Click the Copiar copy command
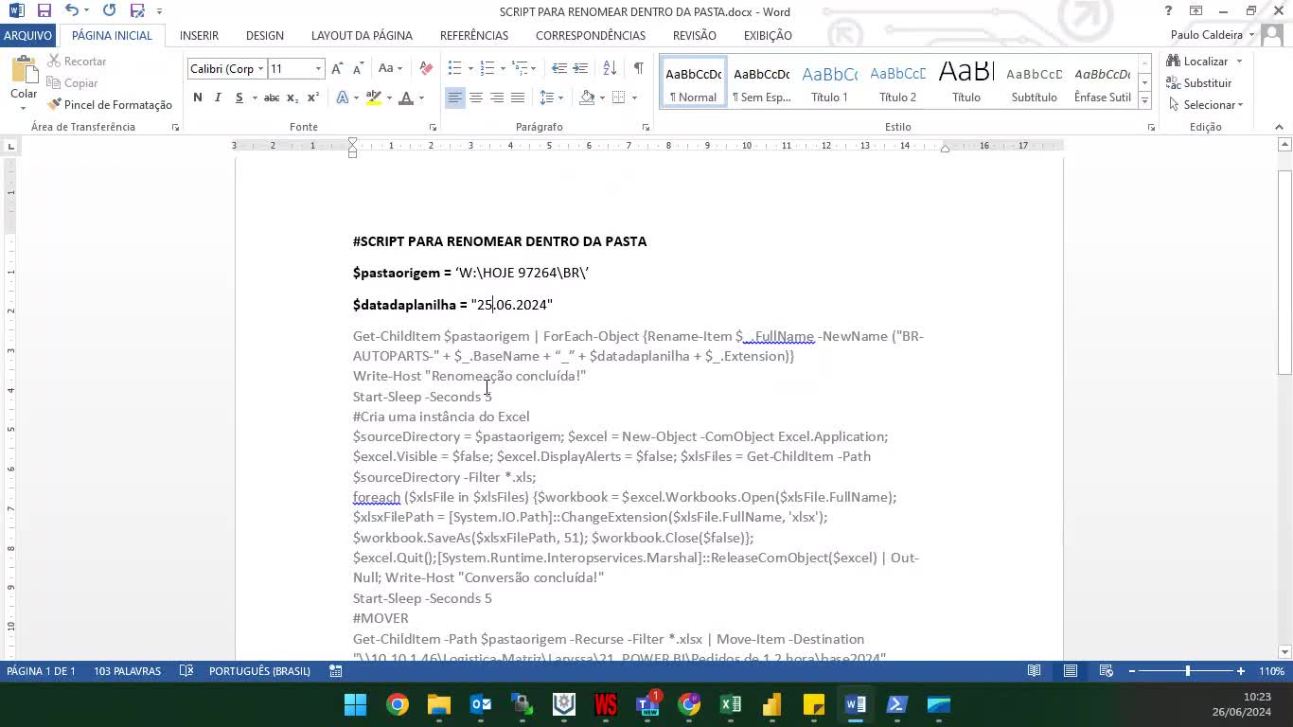This screenshot has width=1293, height=727. (x=73, y=83)
